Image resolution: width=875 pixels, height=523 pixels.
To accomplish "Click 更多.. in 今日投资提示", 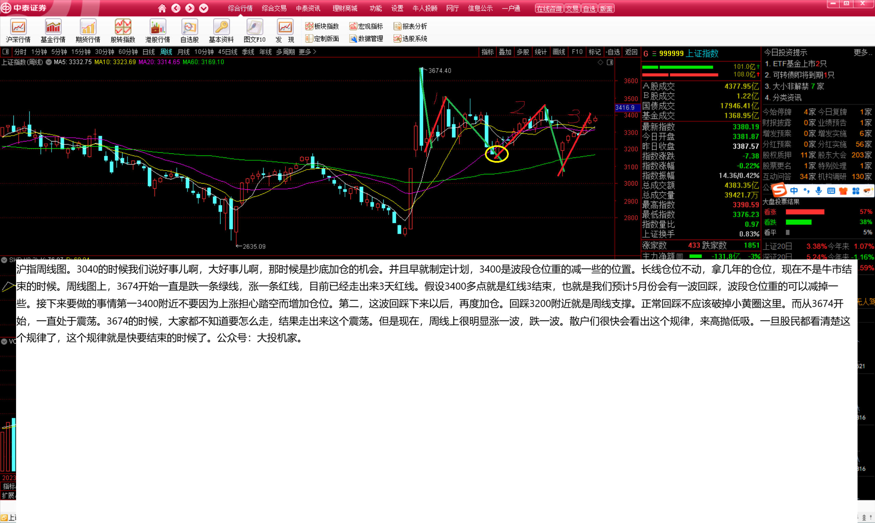I will tap(862, 53).
